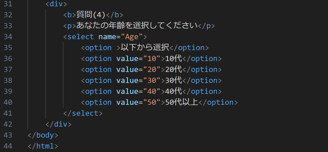This screenshot has width=328, height=152.
Task: Click the text 質問(4)
Action: [91, 15]
